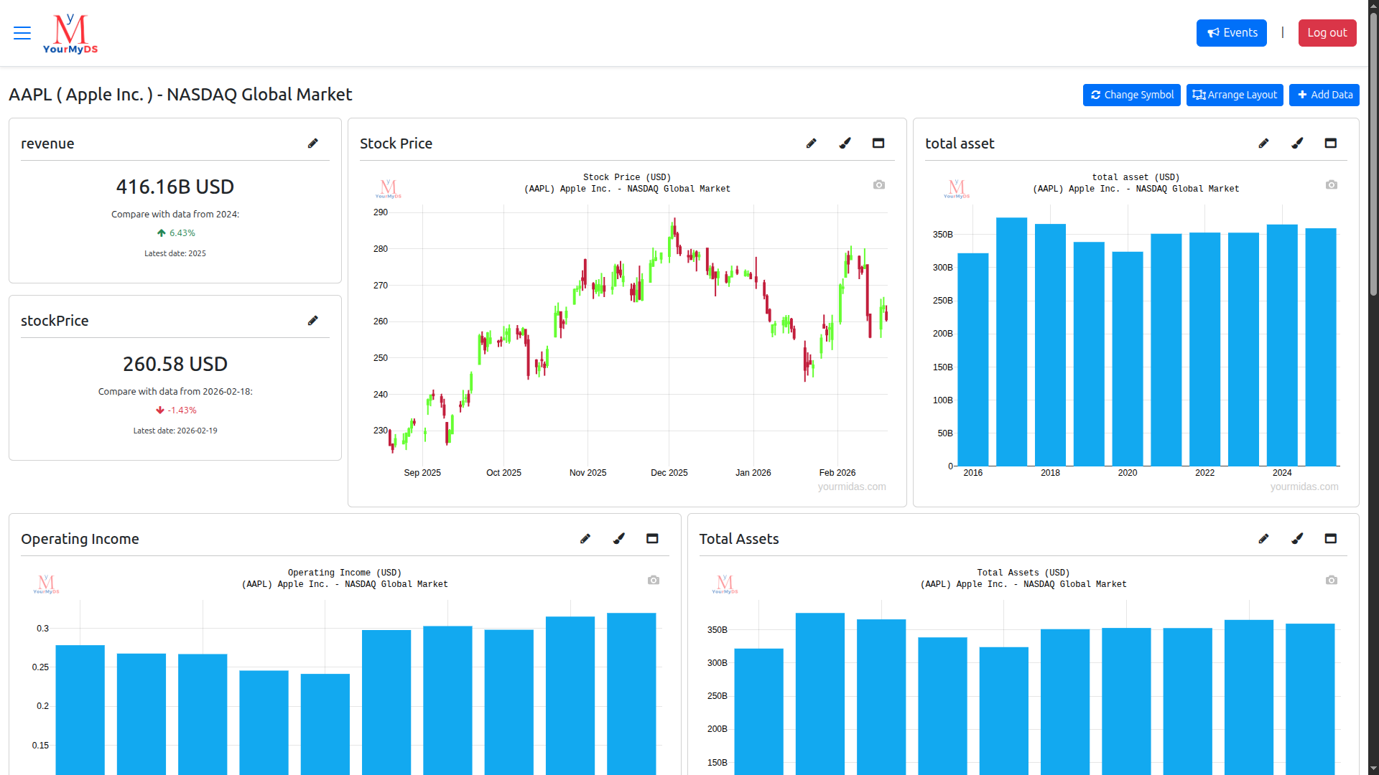This screenshot has width=1379, height=775.
Task: Open the hamburger sidebar menu
Action: click(x=22, y=33)
